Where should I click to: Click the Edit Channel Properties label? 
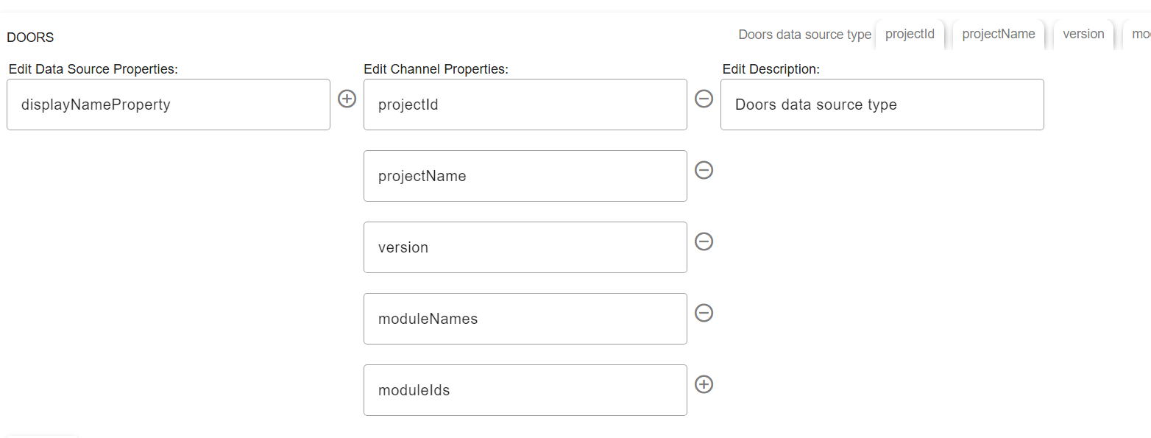436,69
